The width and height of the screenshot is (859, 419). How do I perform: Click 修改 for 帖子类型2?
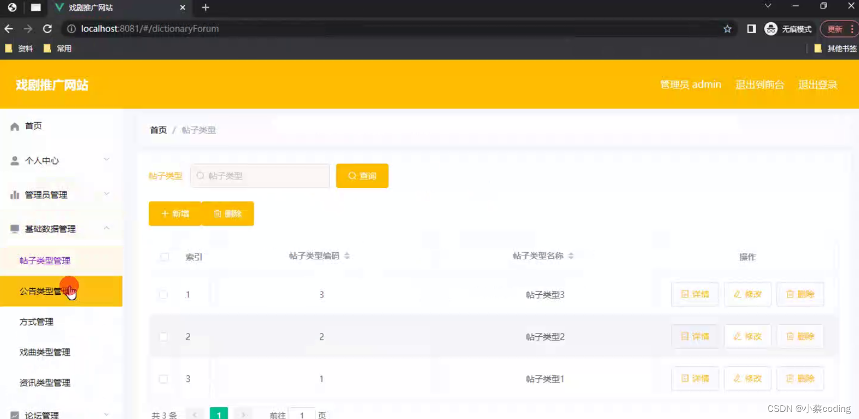coord(747,336)
